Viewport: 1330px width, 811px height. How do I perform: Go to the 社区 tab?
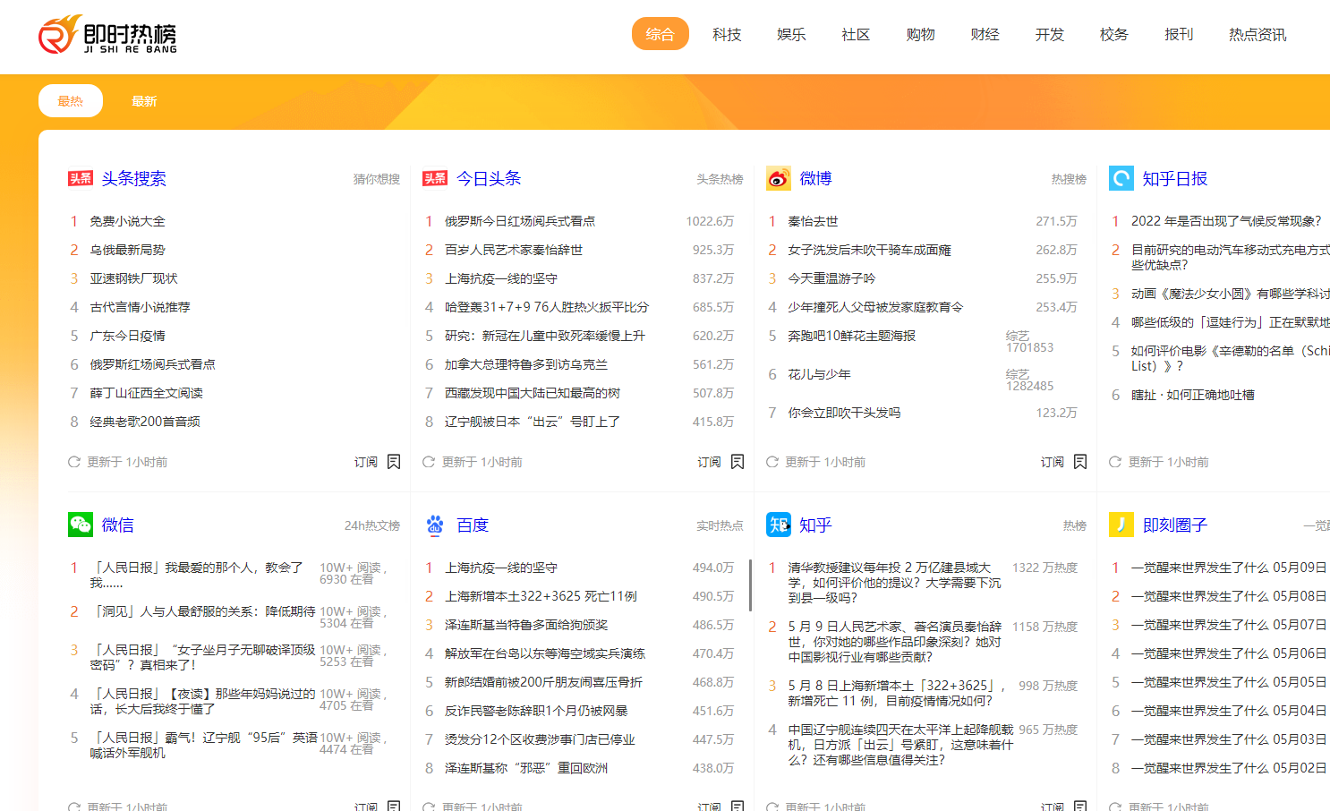[856, 34]
